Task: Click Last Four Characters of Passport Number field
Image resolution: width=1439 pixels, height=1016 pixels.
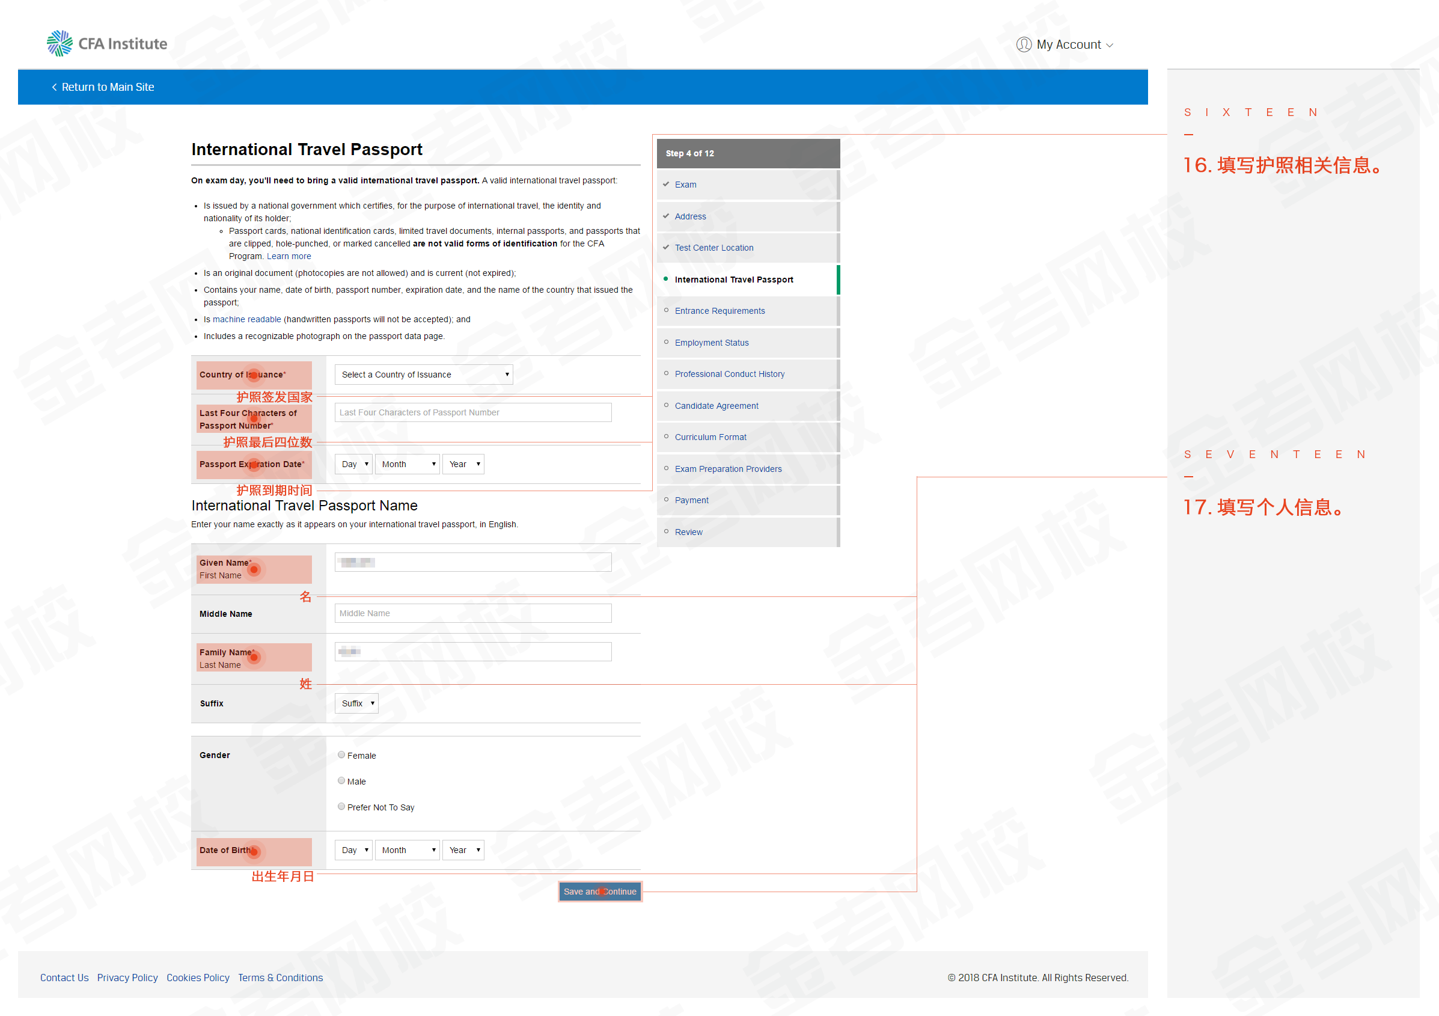Action: point(472,412)
